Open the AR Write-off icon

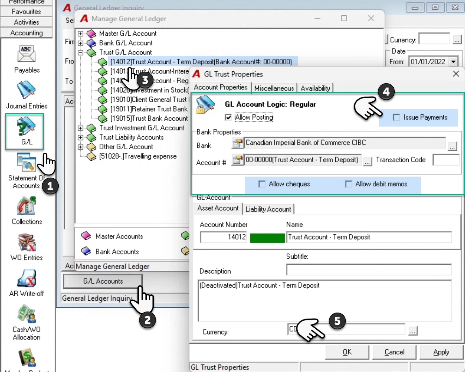click(27, 278)
